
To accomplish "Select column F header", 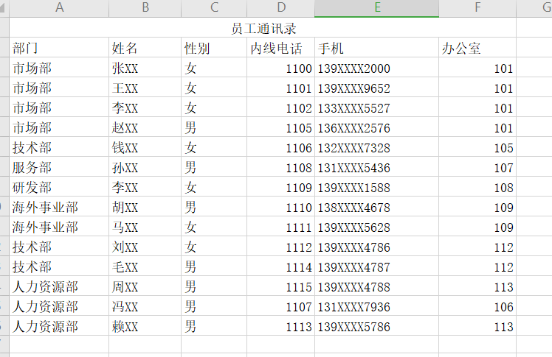I will coord(477,7).
